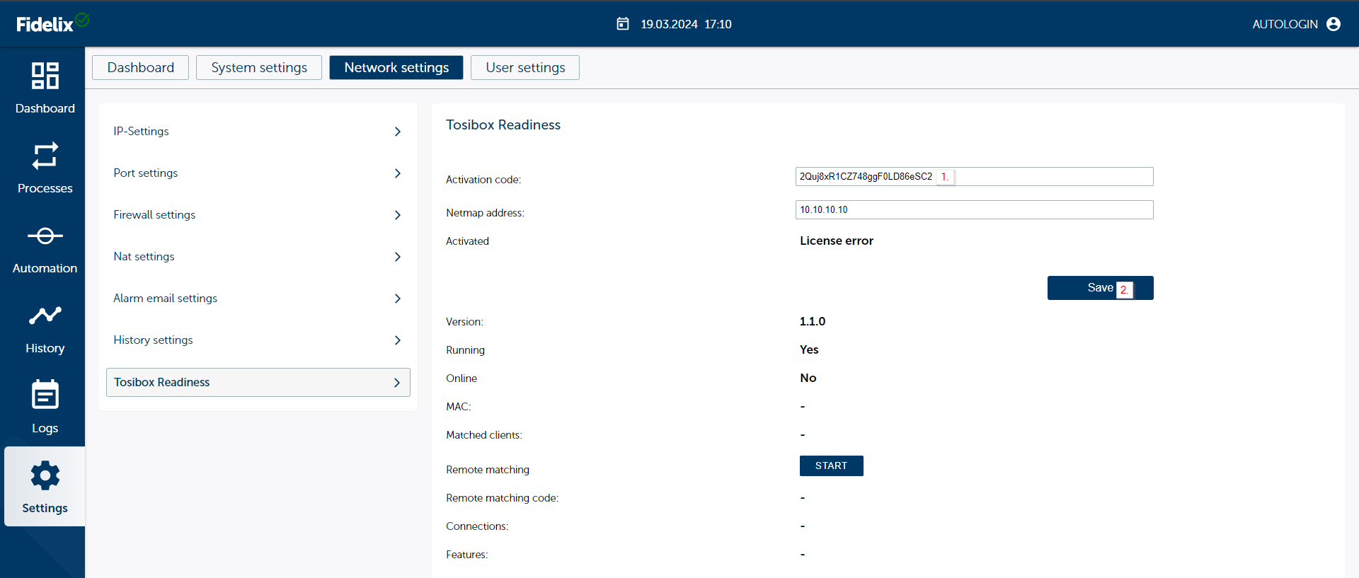
Task: Click the calendar icon in header
Action: pyautogui.click(x=623, y=24)
